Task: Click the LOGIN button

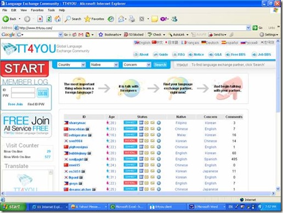Action: (x=43, y=93)
